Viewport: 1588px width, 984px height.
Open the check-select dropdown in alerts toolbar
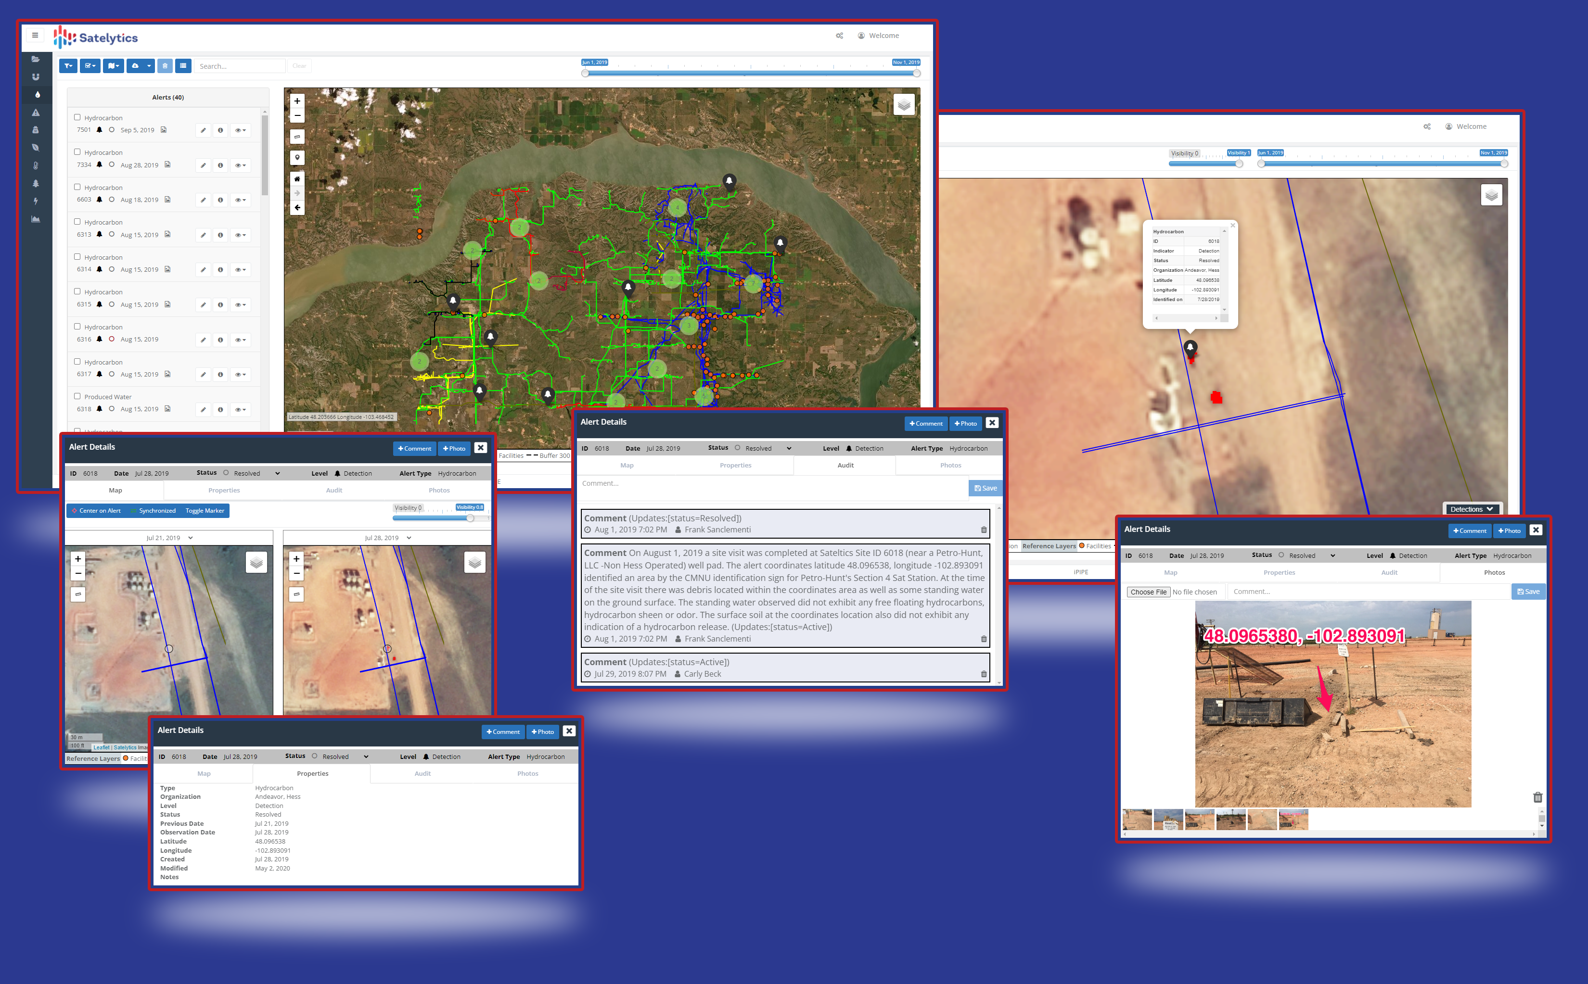click(x=90, y=66)
